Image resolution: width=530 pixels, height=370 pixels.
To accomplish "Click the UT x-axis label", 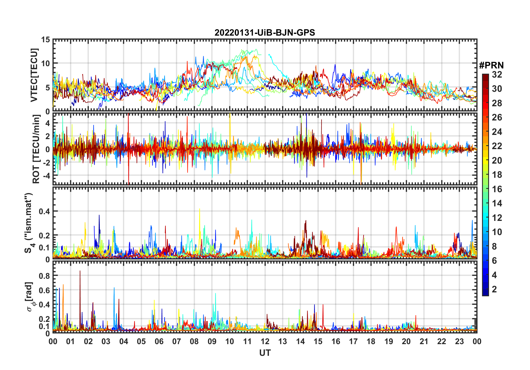I will 265,353.
